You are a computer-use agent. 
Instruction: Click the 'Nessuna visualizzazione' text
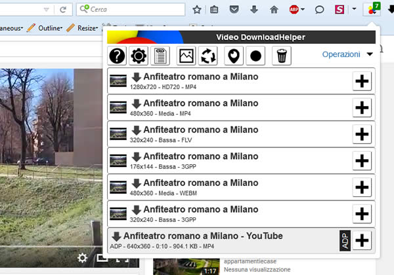coord(257,270)
